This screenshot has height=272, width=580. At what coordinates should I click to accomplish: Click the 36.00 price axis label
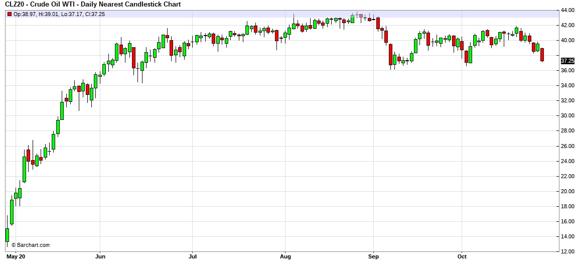coord(568,70)
